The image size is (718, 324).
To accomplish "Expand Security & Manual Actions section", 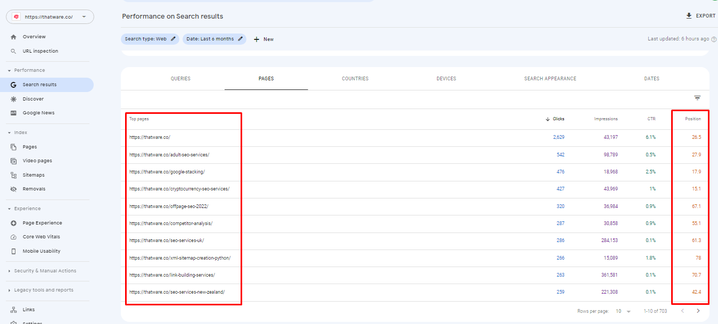I will click(9, 271).
